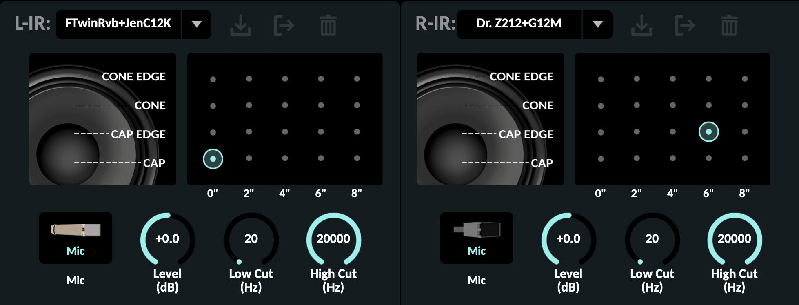Click the L-IR import download icon
This screenshot has width=799, height=305.
[240, 25]
